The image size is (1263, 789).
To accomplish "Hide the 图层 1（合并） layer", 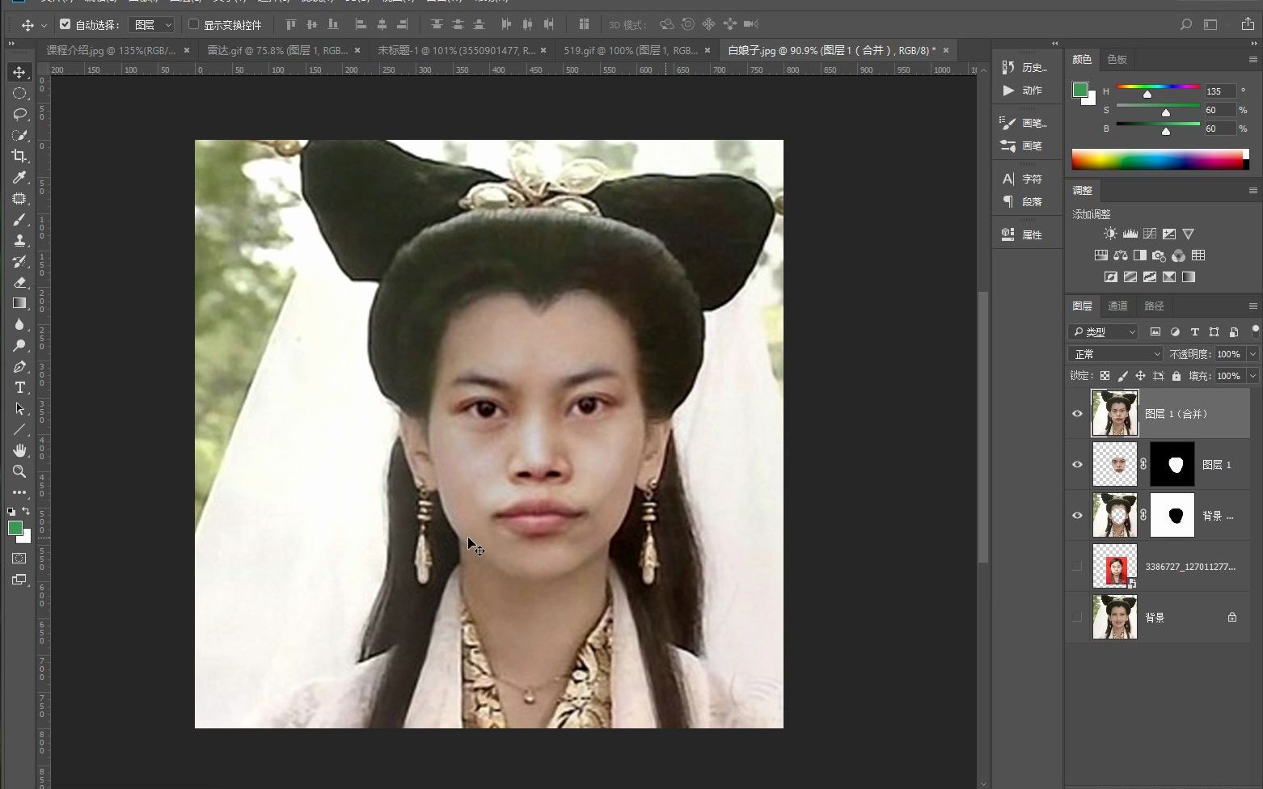I will [1077, 413].
